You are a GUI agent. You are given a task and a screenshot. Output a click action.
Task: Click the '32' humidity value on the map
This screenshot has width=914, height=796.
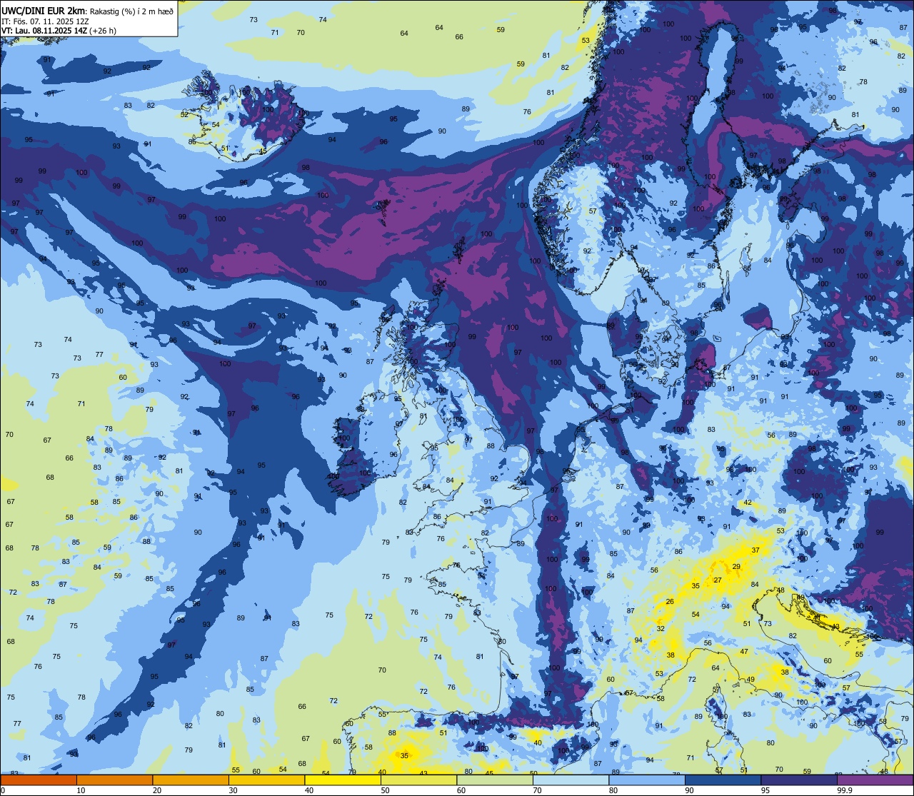click(x=661, y=629)
